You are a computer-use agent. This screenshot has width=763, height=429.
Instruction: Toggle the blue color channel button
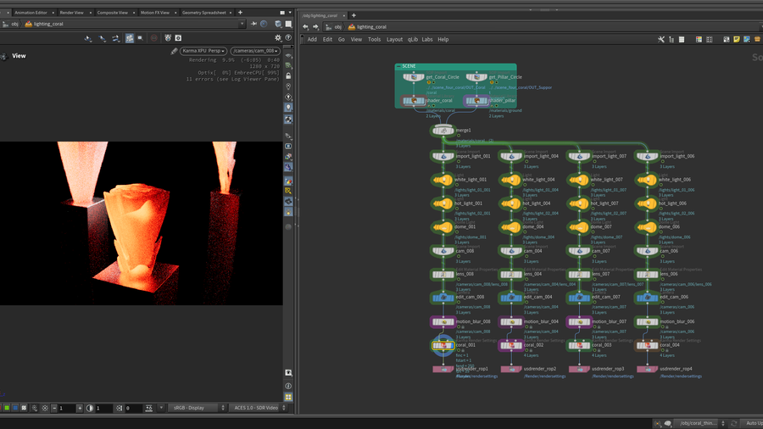[x=16, y=408]
